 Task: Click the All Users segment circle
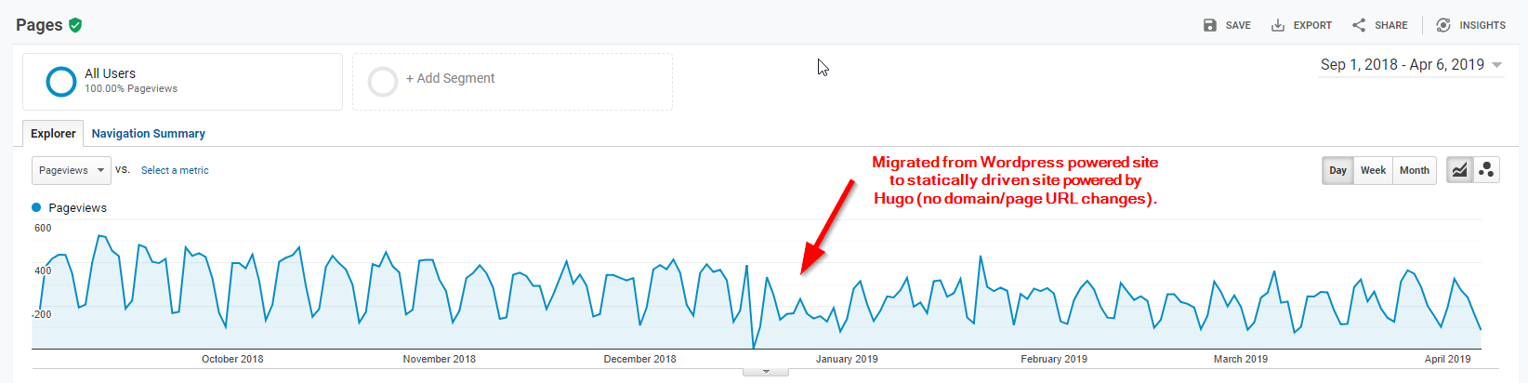coord(61,82)
